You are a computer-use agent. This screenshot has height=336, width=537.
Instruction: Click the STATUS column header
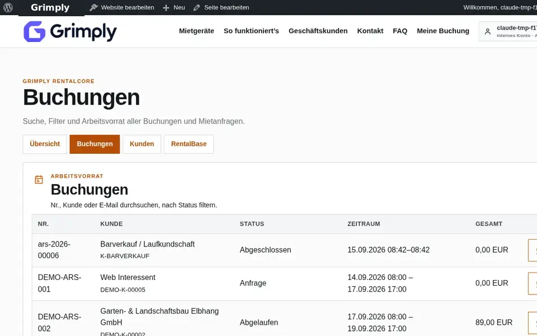[252, 224]
